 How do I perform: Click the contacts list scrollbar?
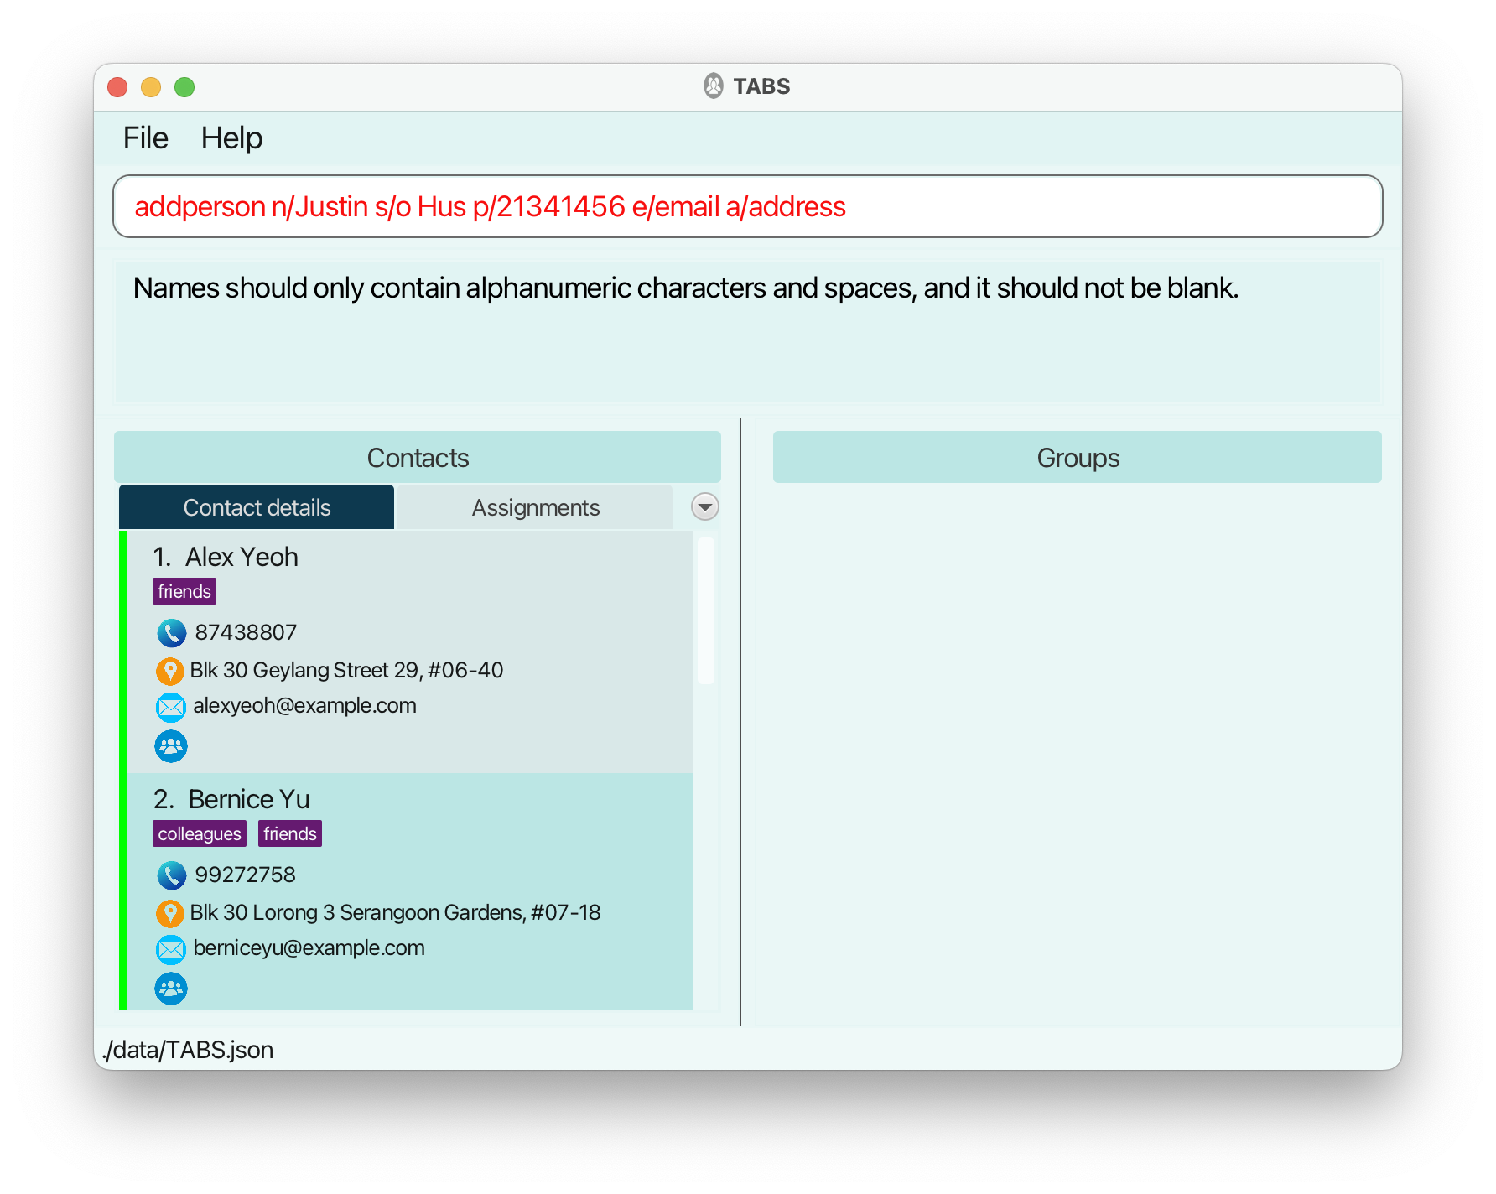click(x=706, y=611)
